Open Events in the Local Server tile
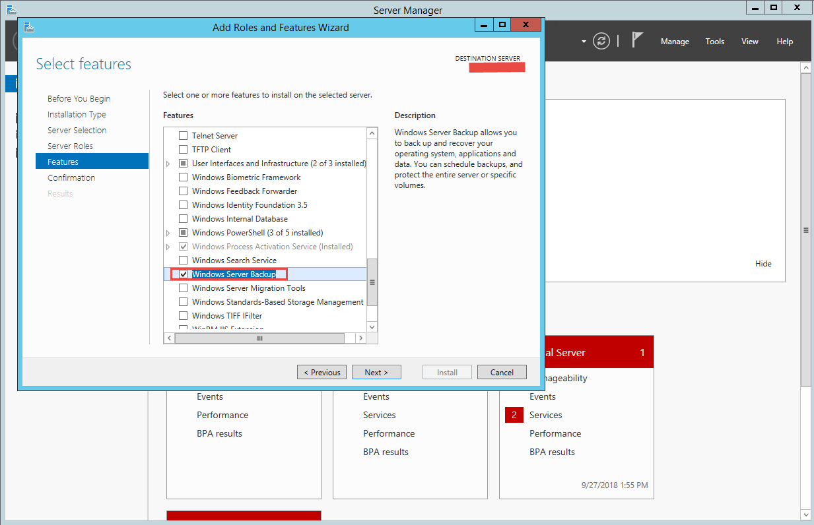 point(543,397)
